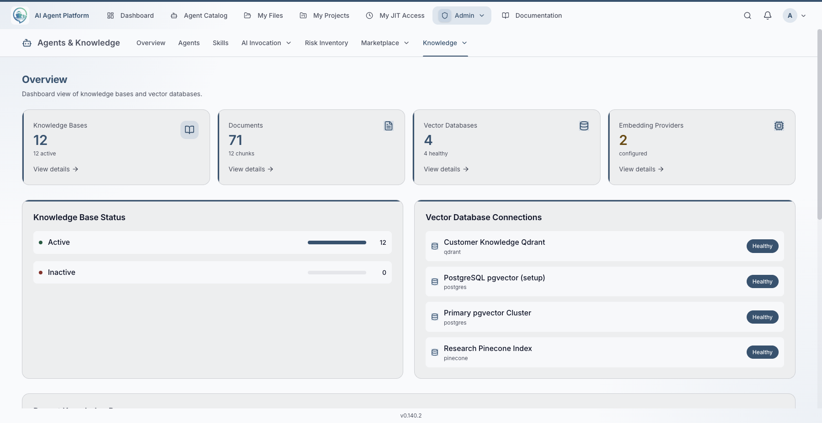This screenshot has height=423, width=822.
Task: View details of Embedding Providers card
Action: click(641, 169)
